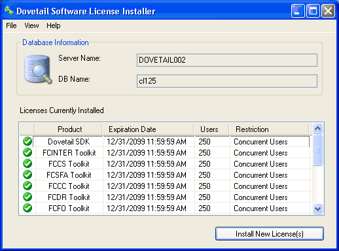339x251 pixels.
Task: Click the database magnifier icon
Action: [x=38, y=69]
